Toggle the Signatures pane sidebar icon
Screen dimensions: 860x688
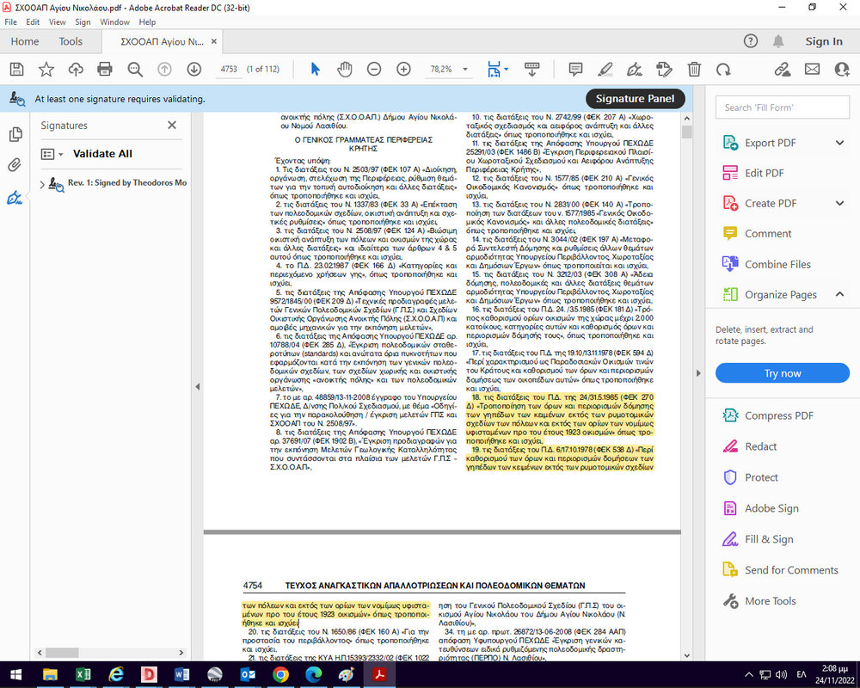point(15,199)
